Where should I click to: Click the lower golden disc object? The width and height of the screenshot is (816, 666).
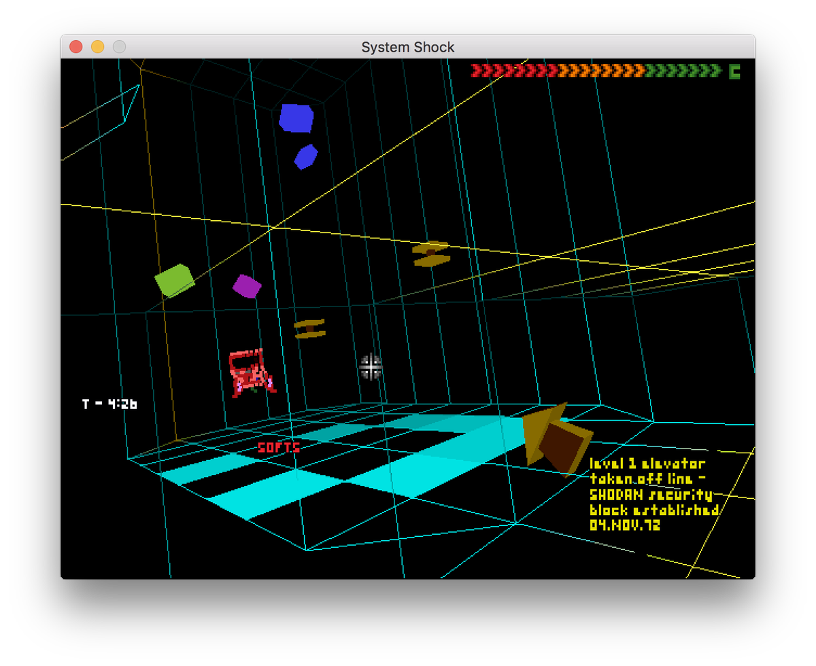309,329
